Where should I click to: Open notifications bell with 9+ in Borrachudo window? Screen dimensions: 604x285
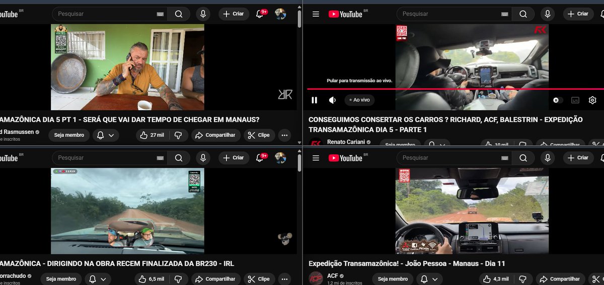point(261,158)
